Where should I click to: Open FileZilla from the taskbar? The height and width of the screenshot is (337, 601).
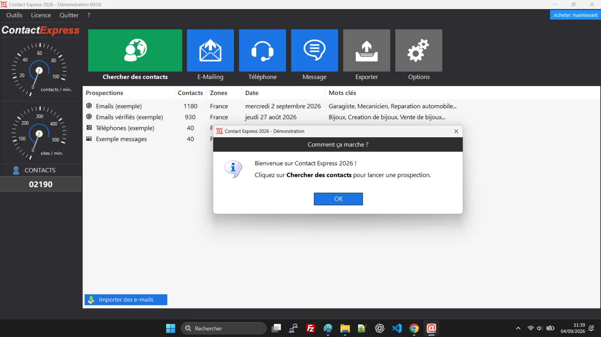(311, 329)
